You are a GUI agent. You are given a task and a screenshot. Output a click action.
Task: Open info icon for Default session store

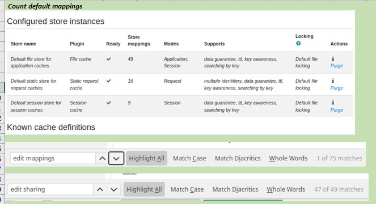[x=333, y=103]
